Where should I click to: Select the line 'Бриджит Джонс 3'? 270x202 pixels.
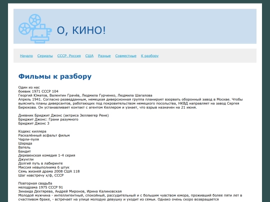[34, 123]
